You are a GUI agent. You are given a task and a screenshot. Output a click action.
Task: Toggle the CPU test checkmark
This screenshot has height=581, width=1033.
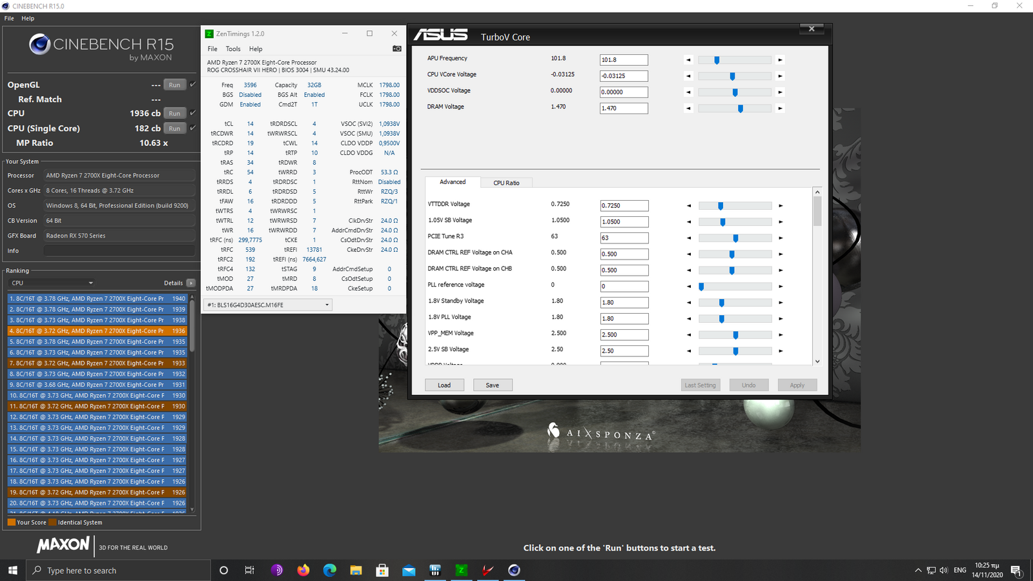coord(192,113)
